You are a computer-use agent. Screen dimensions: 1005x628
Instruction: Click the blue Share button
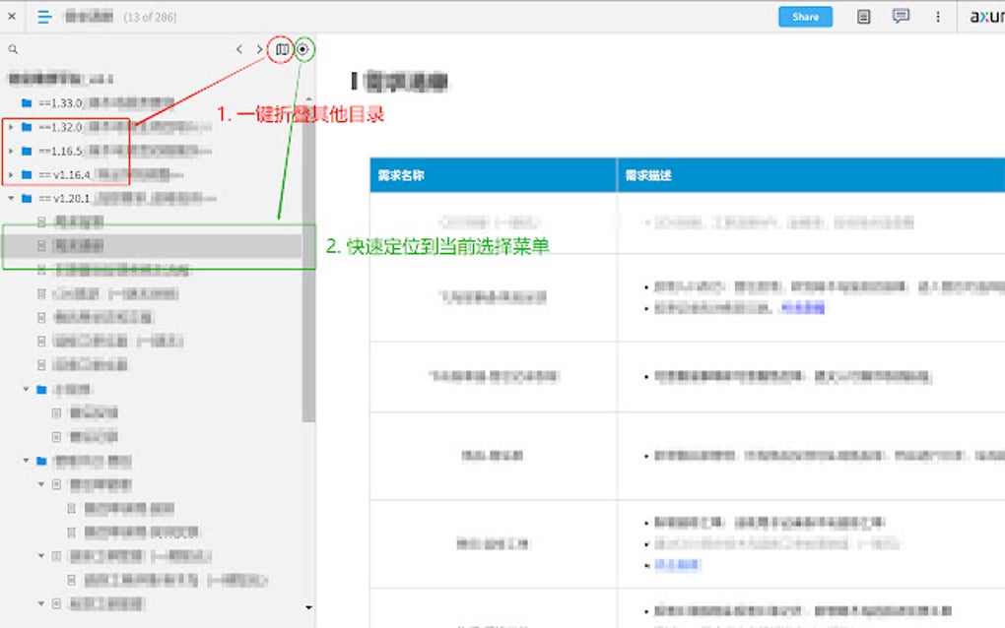(805, 16)
